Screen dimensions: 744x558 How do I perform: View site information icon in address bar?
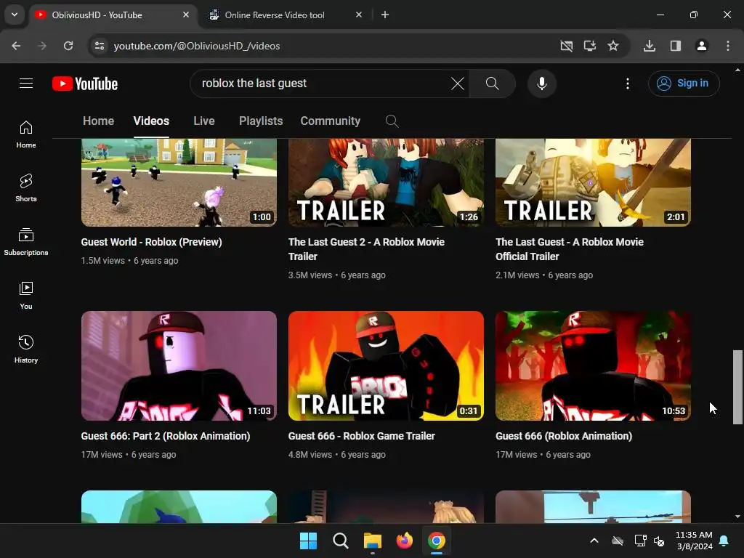pos(100,46)
